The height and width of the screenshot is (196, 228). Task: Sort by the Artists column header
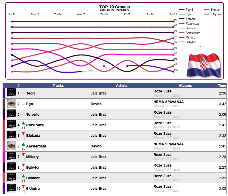tap(122, 85)
